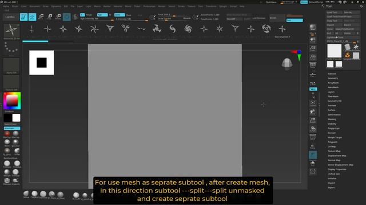The height and width of the screenshot is (205, 366).
Task: Click the camera view head cube
Action: pos(287,64)
